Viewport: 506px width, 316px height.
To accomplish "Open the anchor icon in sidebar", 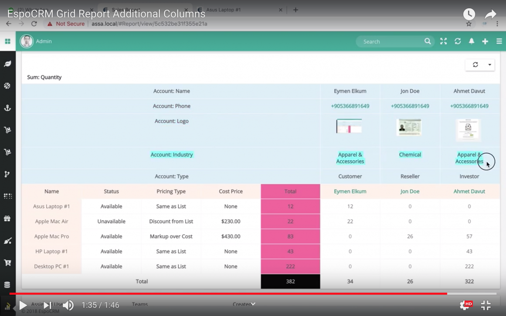I will click(x=7, y=108).
